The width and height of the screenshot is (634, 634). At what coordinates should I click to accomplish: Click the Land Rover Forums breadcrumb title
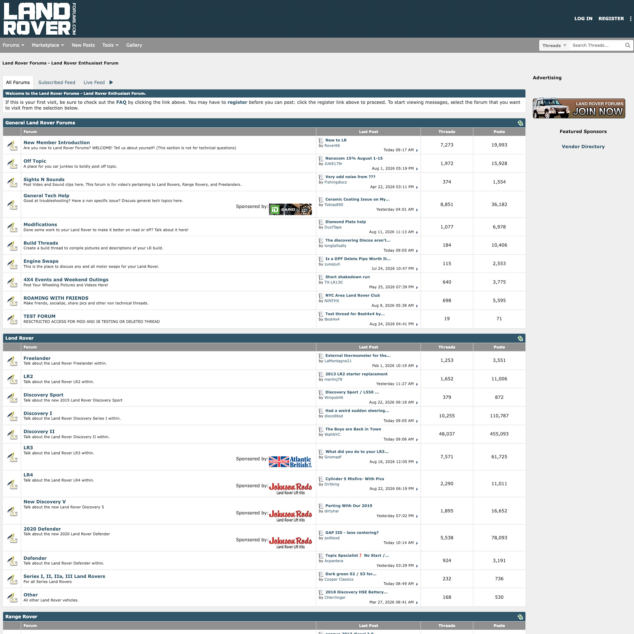point(60,63)
